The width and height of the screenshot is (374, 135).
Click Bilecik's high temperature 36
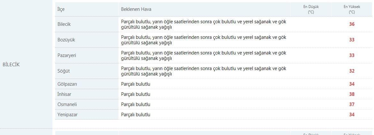[352, 24]
